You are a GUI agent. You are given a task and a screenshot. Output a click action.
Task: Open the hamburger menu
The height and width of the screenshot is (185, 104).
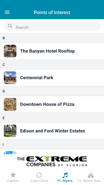pos(7,12)
